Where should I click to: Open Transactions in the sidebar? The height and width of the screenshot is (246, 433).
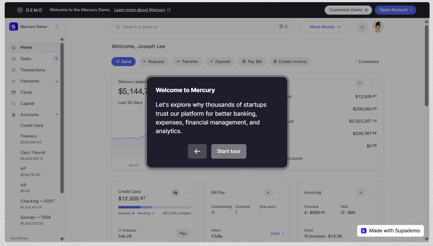click(x=34, y=70)
